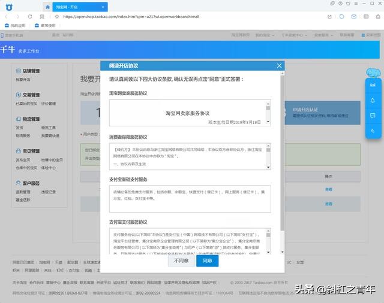Open the mail icon in browser toolbar
The height and width of the screenshot is (303, 384).
pyautogui.click(x=354, y=17)
